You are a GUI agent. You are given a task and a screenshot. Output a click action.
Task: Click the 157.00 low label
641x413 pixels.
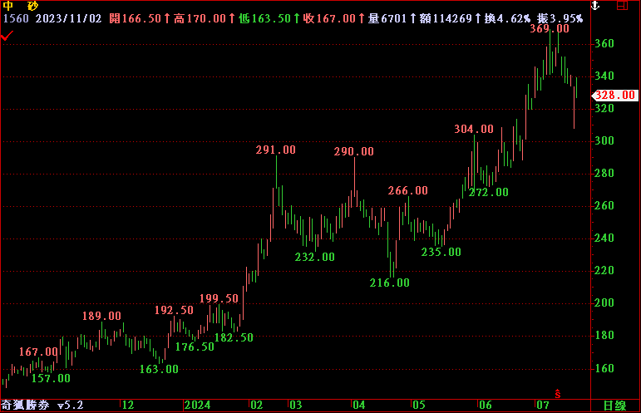pos(51,379)
